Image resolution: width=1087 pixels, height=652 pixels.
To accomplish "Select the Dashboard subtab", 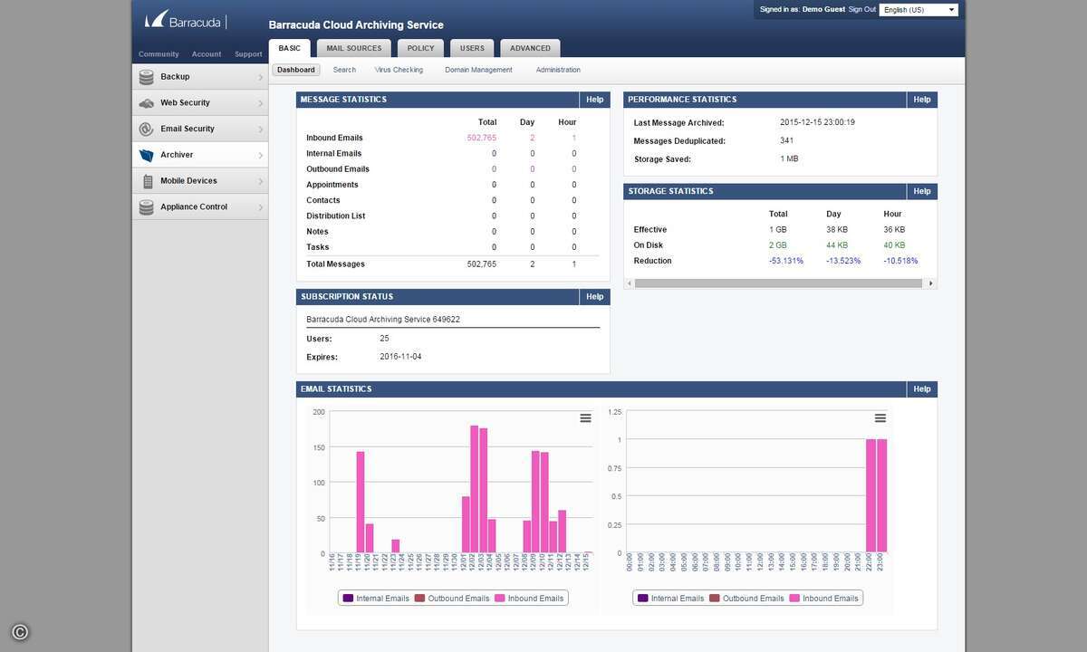I will point(296,70).
